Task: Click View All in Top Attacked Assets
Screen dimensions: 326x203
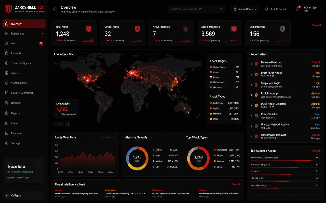Action: (x=316, y=151)
